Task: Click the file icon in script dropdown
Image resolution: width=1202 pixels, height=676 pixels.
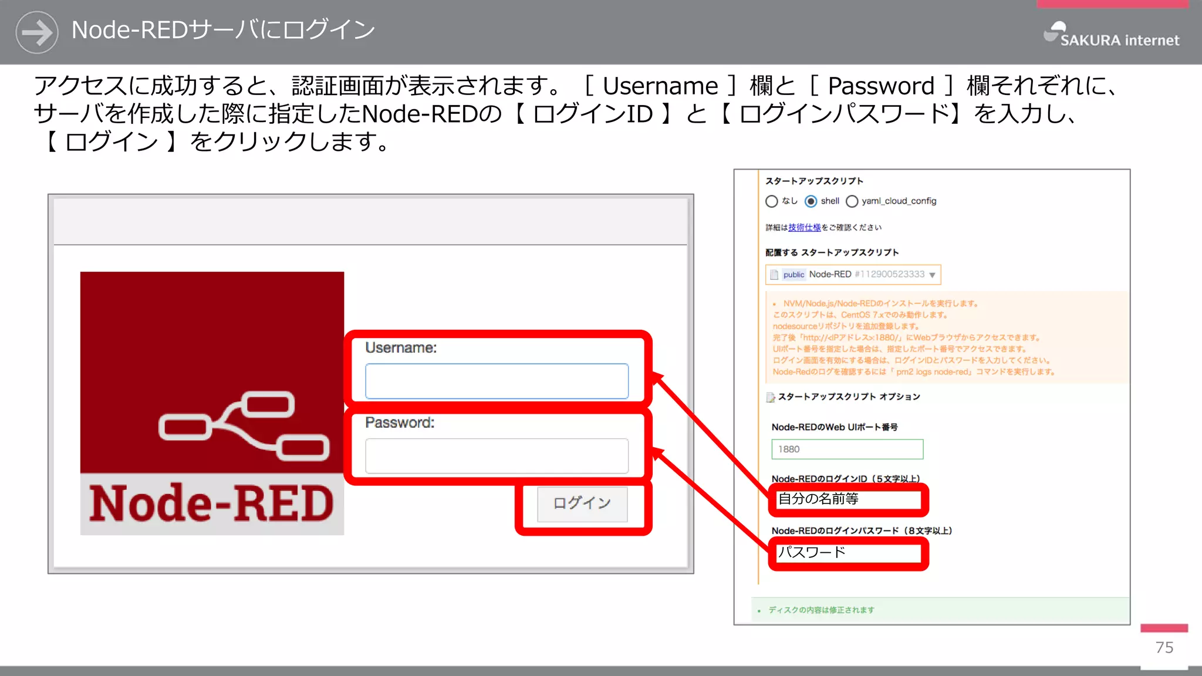Action: 774,275
